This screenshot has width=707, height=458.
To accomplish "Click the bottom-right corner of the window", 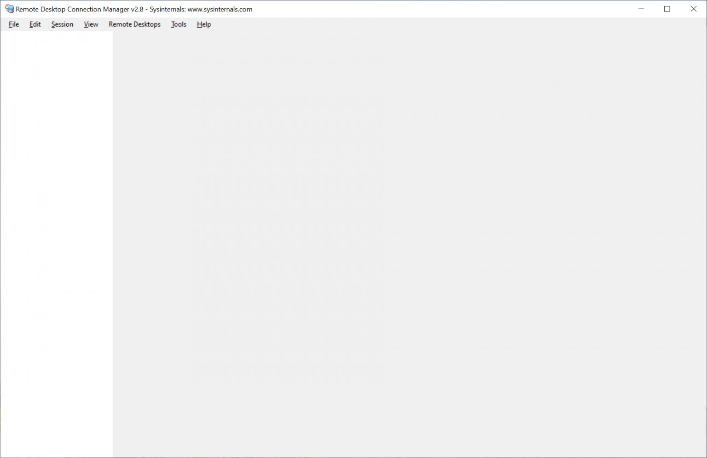I will [x=705, y=456].
